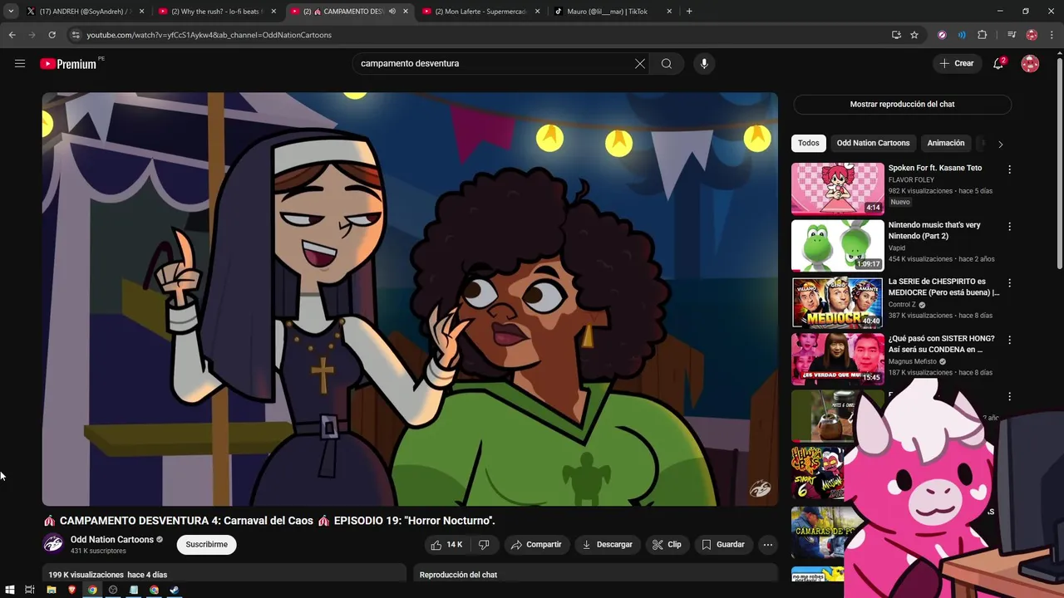Image resolution: width=1064 pixels, height=598 pixels.
Task: Open options menu for CHESPIRITO video
Action: tap(1010, 283)
